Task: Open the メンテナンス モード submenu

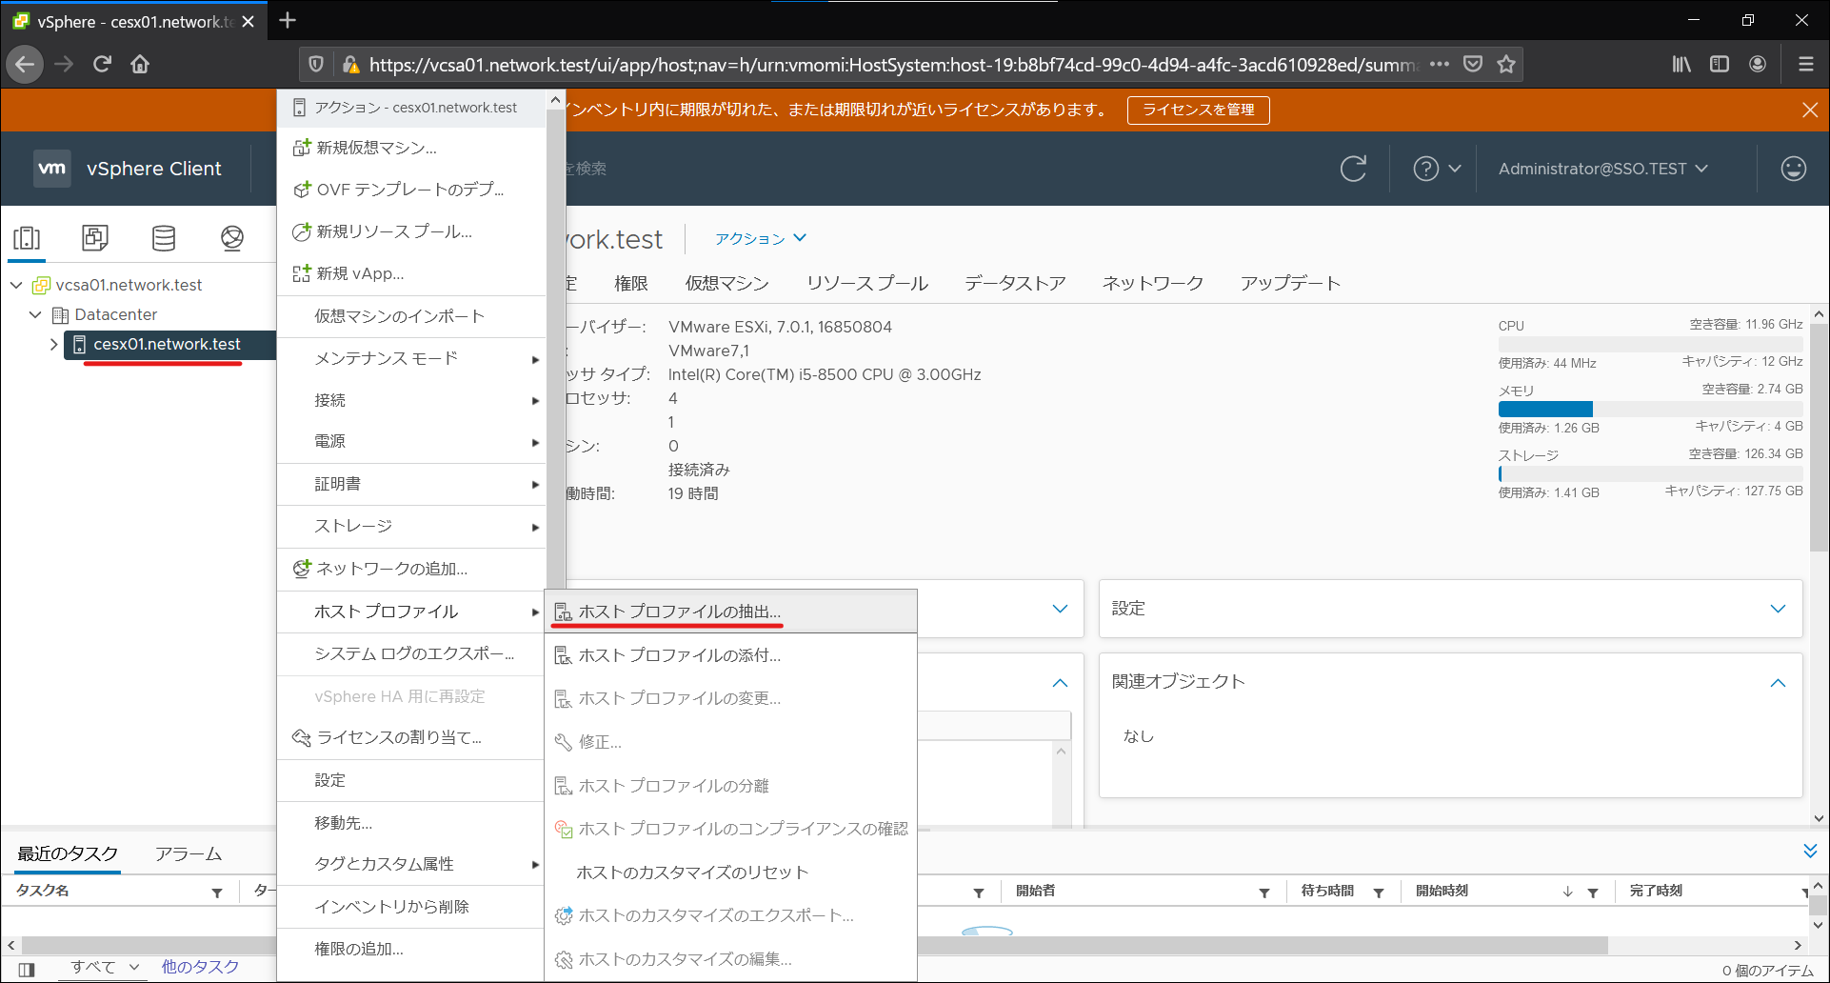Action: click(x=412, y=358)
